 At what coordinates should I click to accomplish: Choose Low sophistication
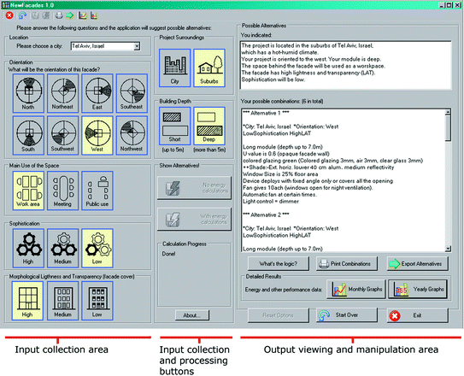coord(97,248)
